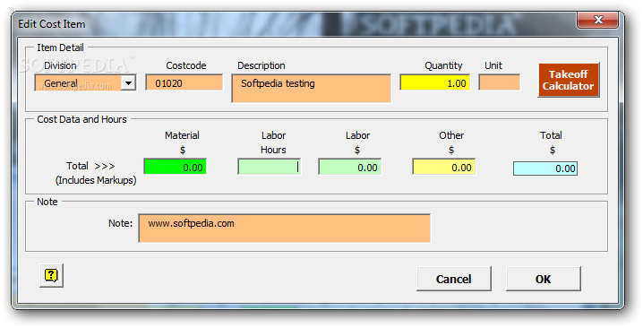Screen dimensions: 643x328
Task: Click the Edit Cost Item title text
Action: tap(52, 24)
